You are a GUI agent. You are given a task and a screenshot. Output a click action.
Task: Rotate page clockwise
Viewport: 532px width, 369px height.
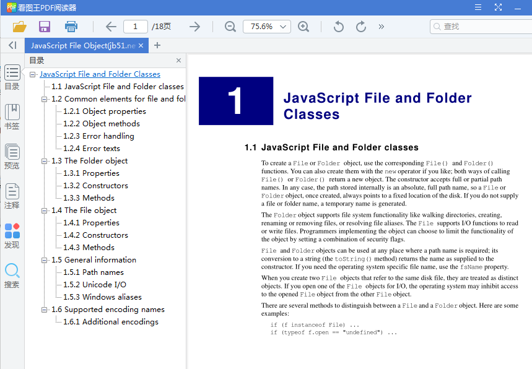361,27
